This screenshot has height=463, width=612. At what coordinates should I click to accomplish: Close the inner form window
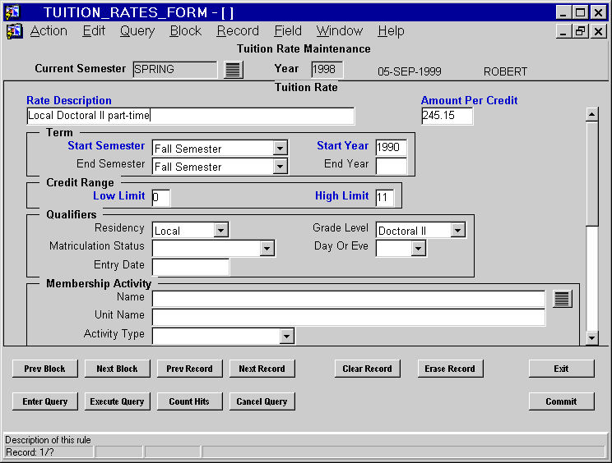[598, 31]
